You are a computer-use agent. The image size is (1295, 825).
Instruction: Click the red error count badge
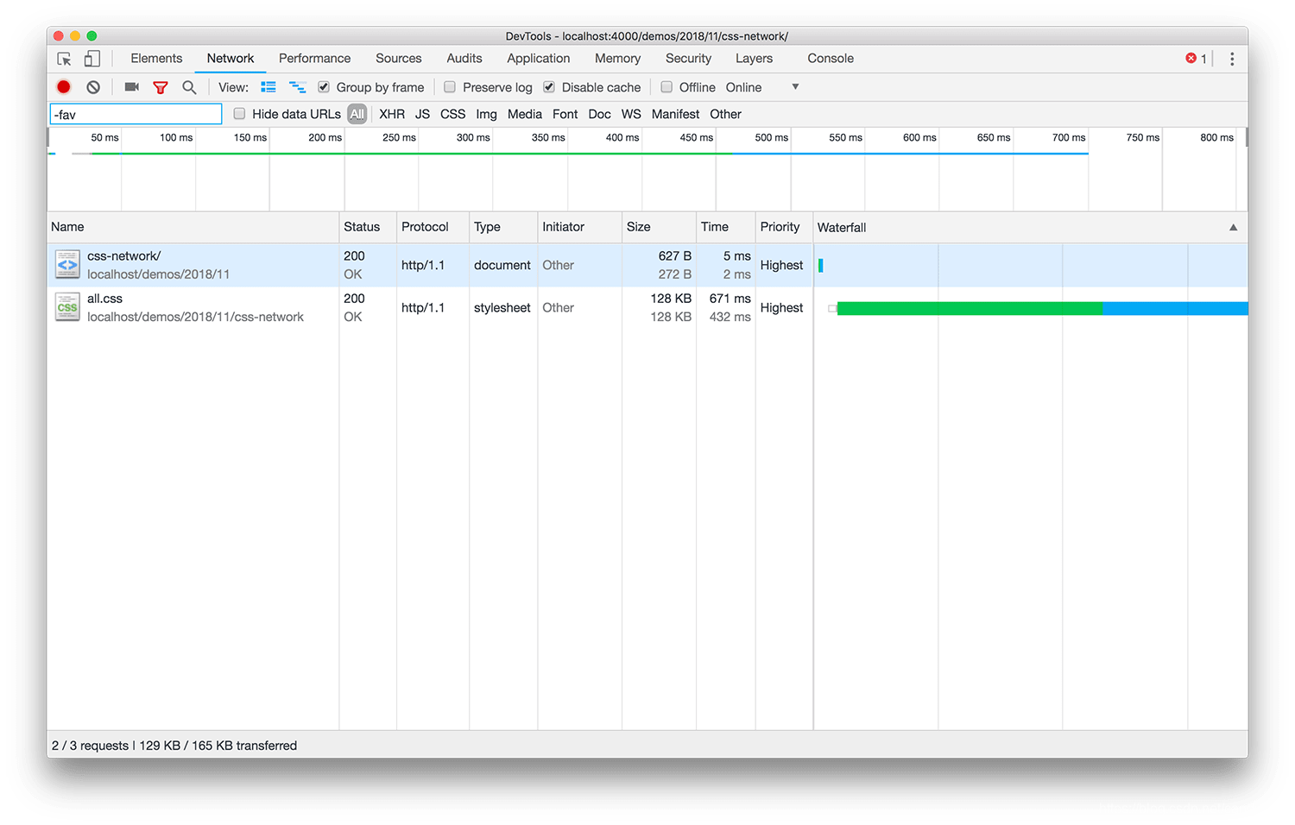point(1196,59)
